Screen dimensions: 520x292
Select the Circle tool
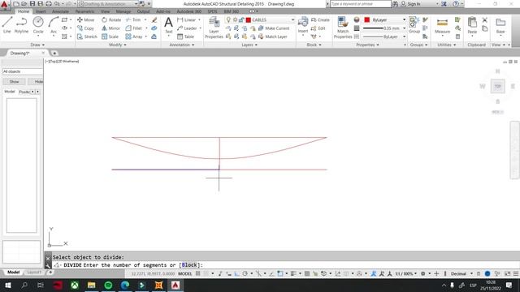coord(38,25)
